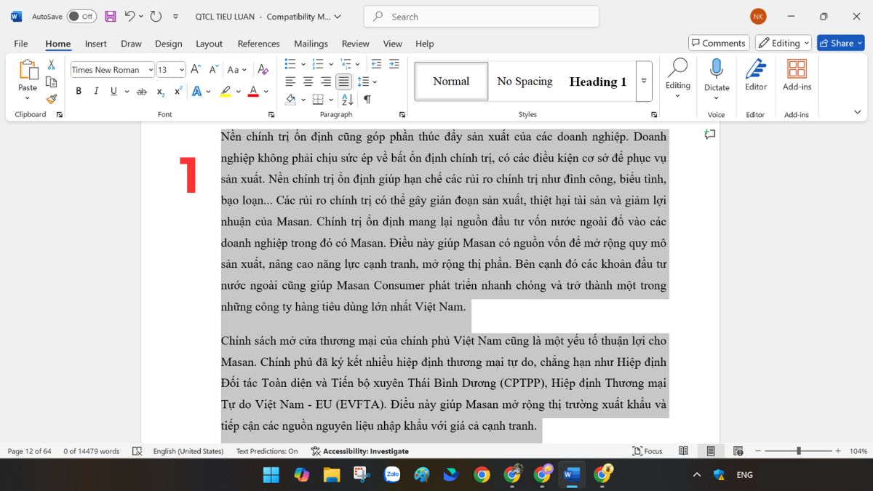Click the zoom slider handle
Screen dimensions: 873x491
pyautogui.click(x=799, y=451)
